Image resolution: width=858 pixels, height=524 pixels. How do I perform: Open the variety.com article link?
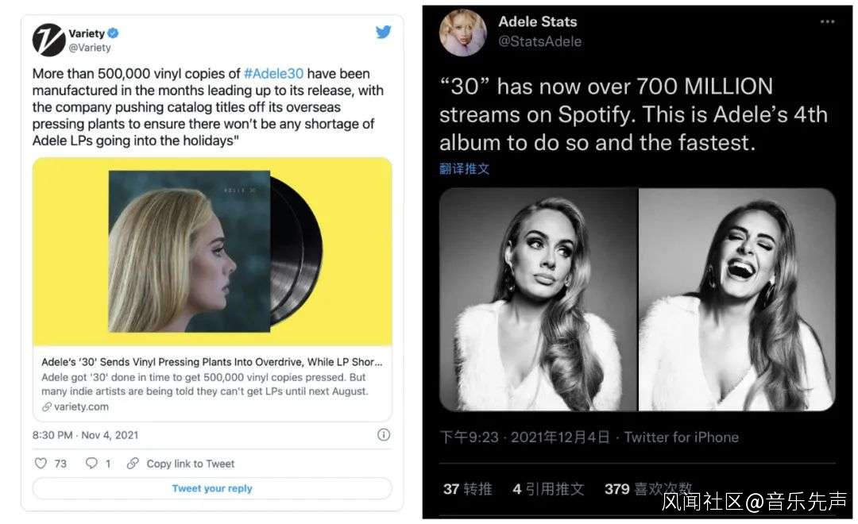[x=81, y=406]
